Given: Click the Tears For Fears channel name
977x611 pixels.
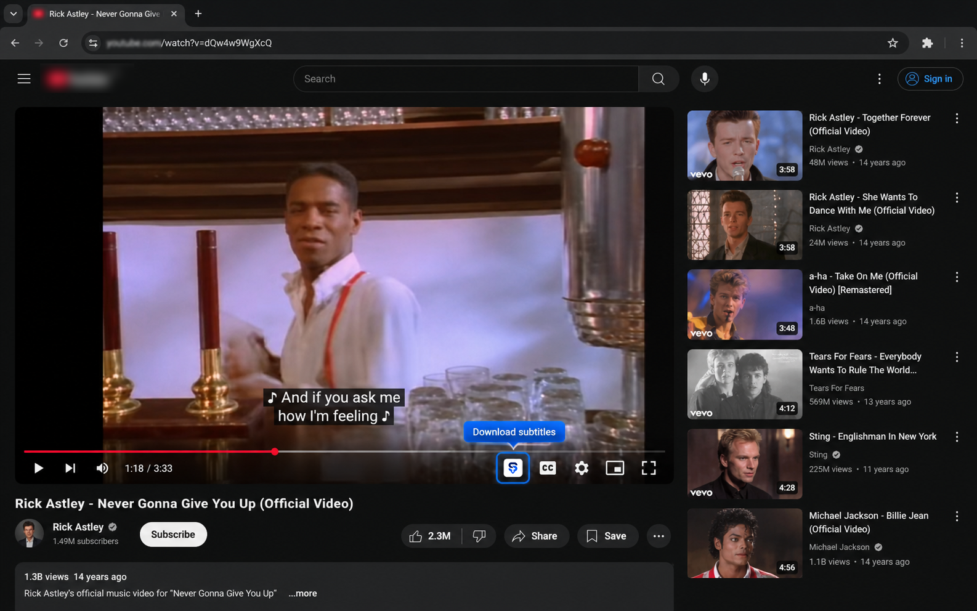Looking at the screenshot, I should click(837, 388).
